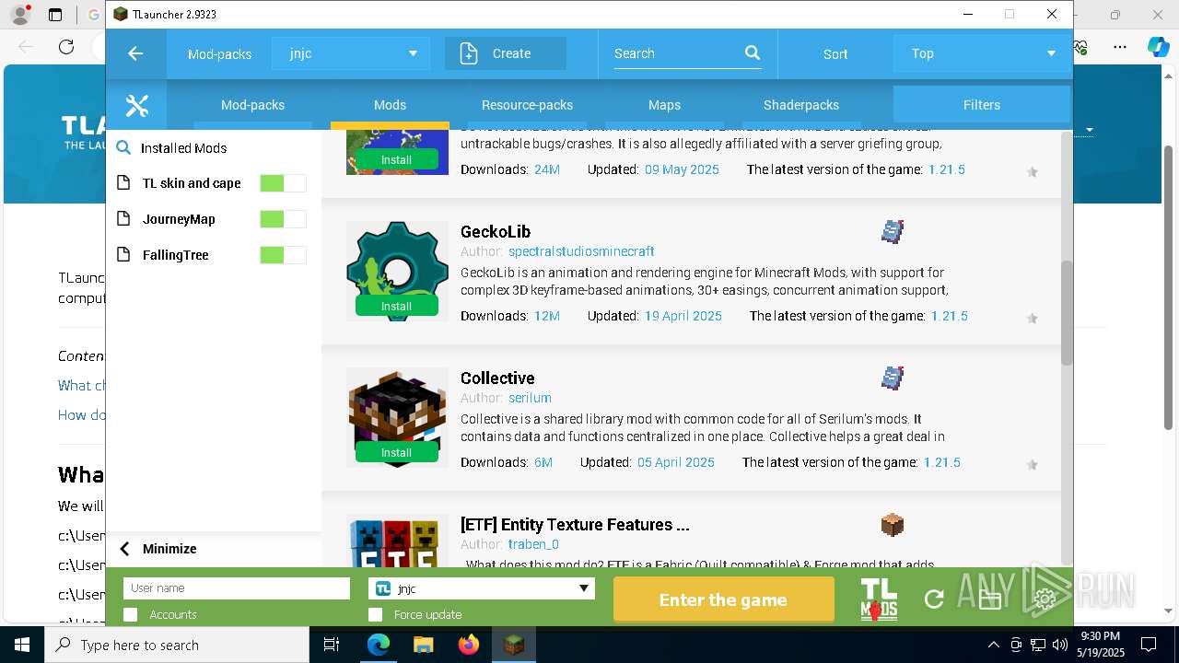Click the Windows taskbar search box

tap(177, 645)
